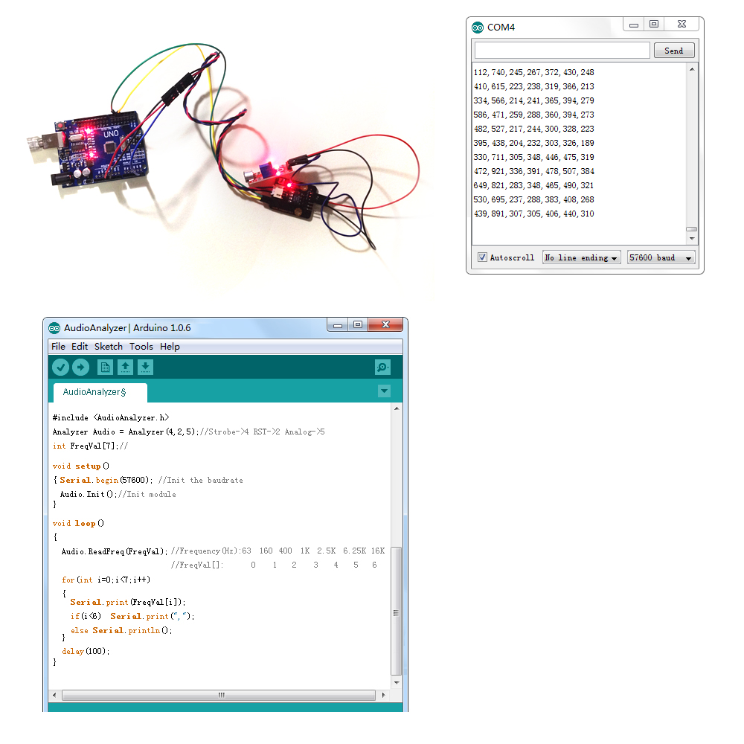
Task: Click serial output row starting with 649, 821
Action: click(x=533, y=185)
